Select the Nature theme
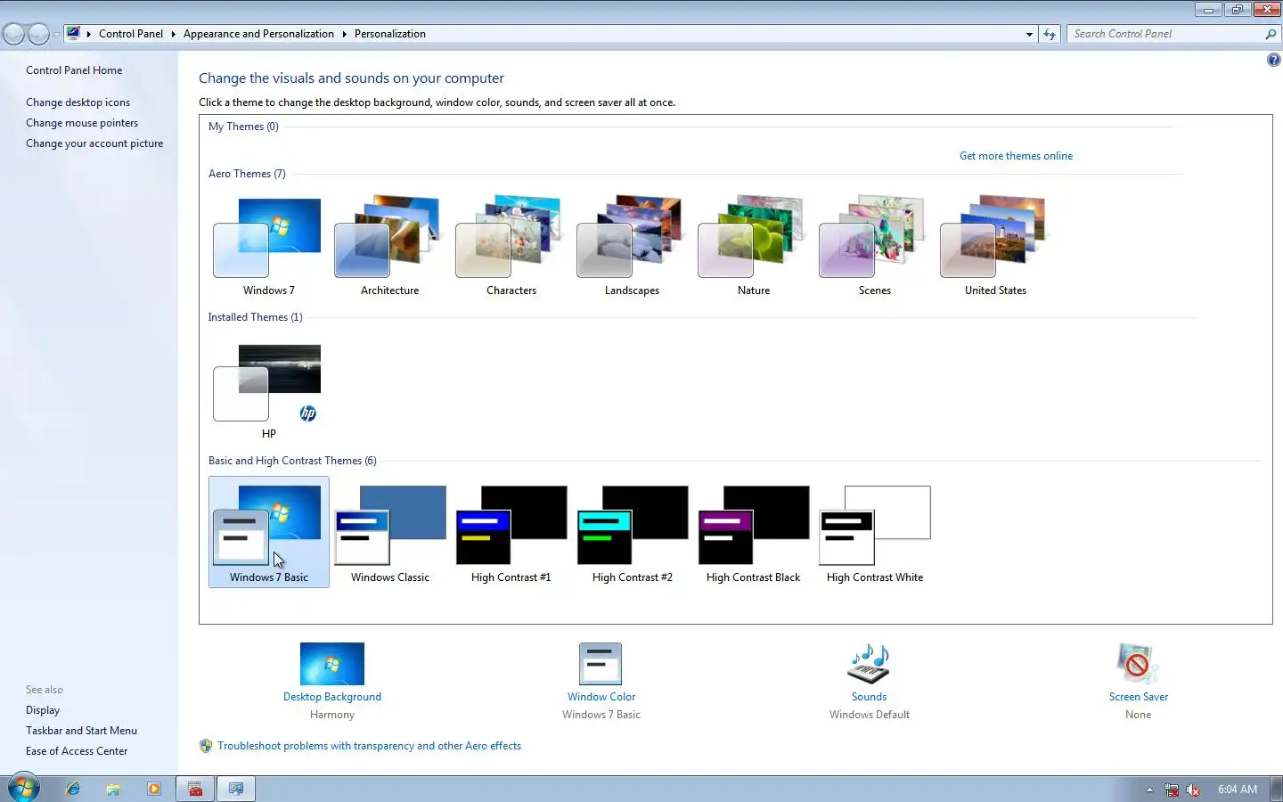The image size is (1283, 802). pos(753,245)
